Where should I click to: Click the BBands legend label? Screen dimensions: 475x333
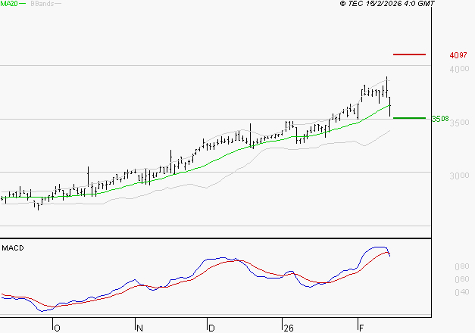(x=42, y=4)
